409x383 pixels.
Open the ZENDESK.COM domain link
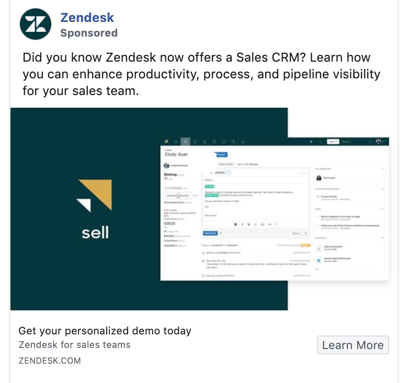coord(50,361)
